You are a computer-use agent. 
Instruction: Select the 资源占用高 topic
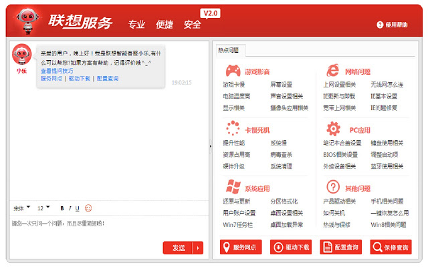[x=236, y=155]
